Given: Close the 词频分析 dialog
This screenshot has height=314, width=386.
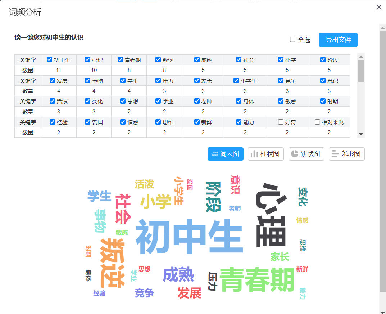Looking at the screenshot, I should tap(379, 7).
